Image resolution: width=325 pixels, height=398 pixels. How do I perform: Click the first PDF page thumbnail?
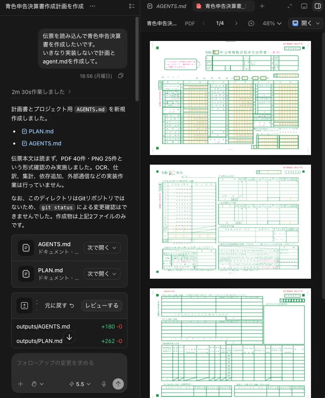click(230, 98)
